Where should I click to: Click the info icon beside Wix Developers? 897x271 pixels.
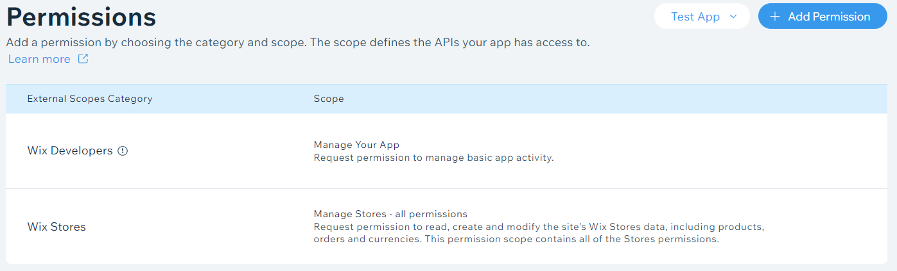coord(123,151)
